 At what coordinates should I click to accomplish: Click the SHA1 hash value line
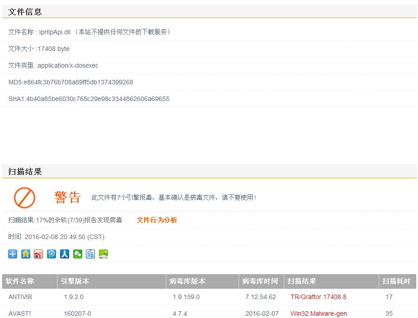pos(89,99)
